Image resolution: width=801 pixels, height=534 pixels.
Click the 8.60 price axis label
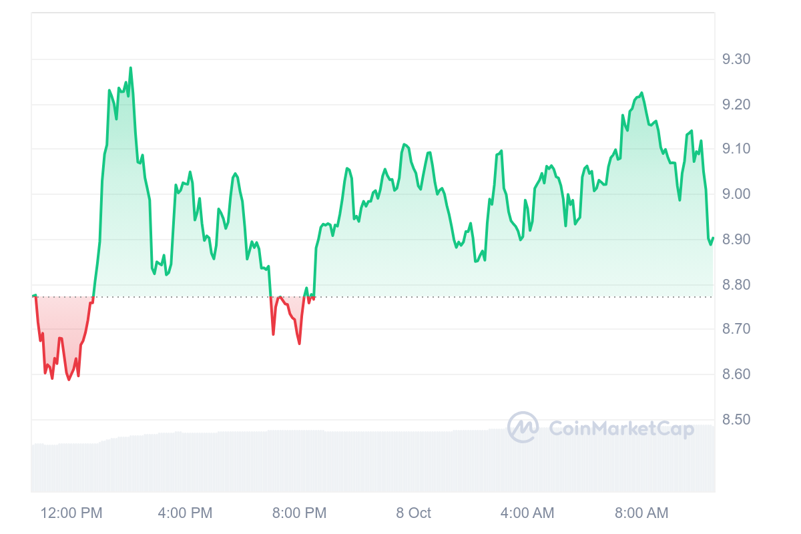[736, 374]
